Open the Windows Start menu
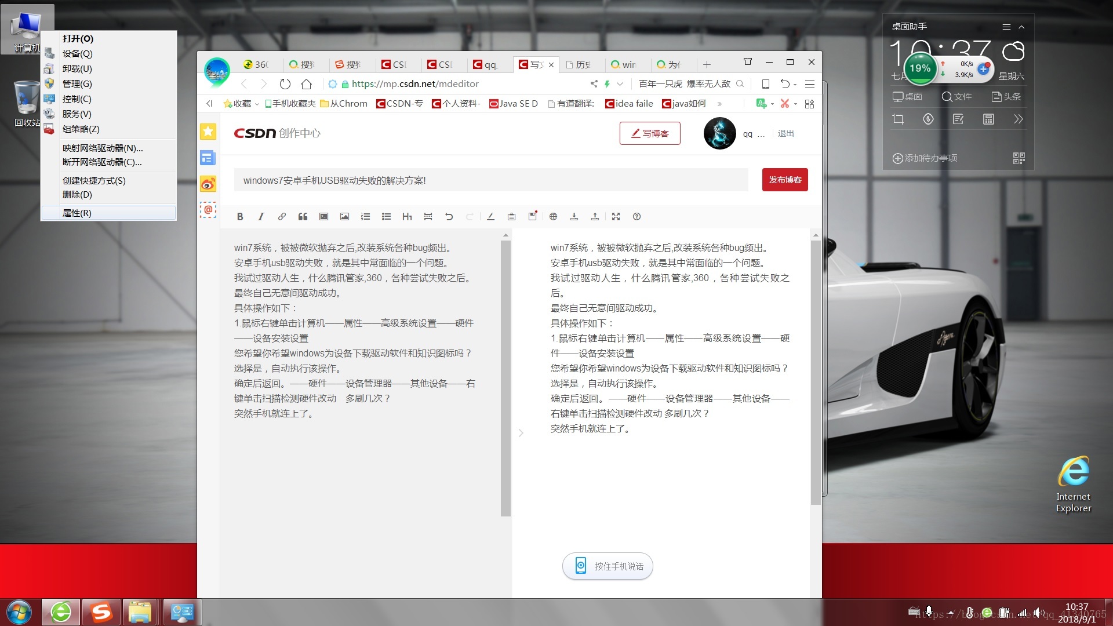This screenshot has height=626, width=1113. 19,612
